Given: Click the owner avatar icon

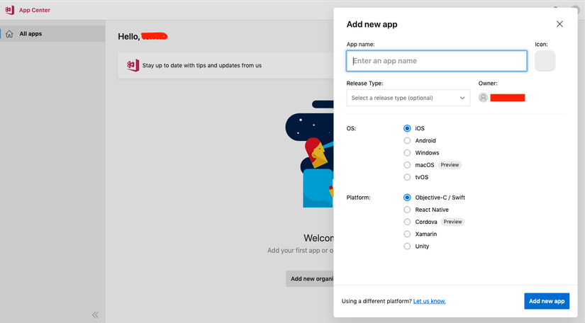Looking at the screenshot, I should 483,98.
